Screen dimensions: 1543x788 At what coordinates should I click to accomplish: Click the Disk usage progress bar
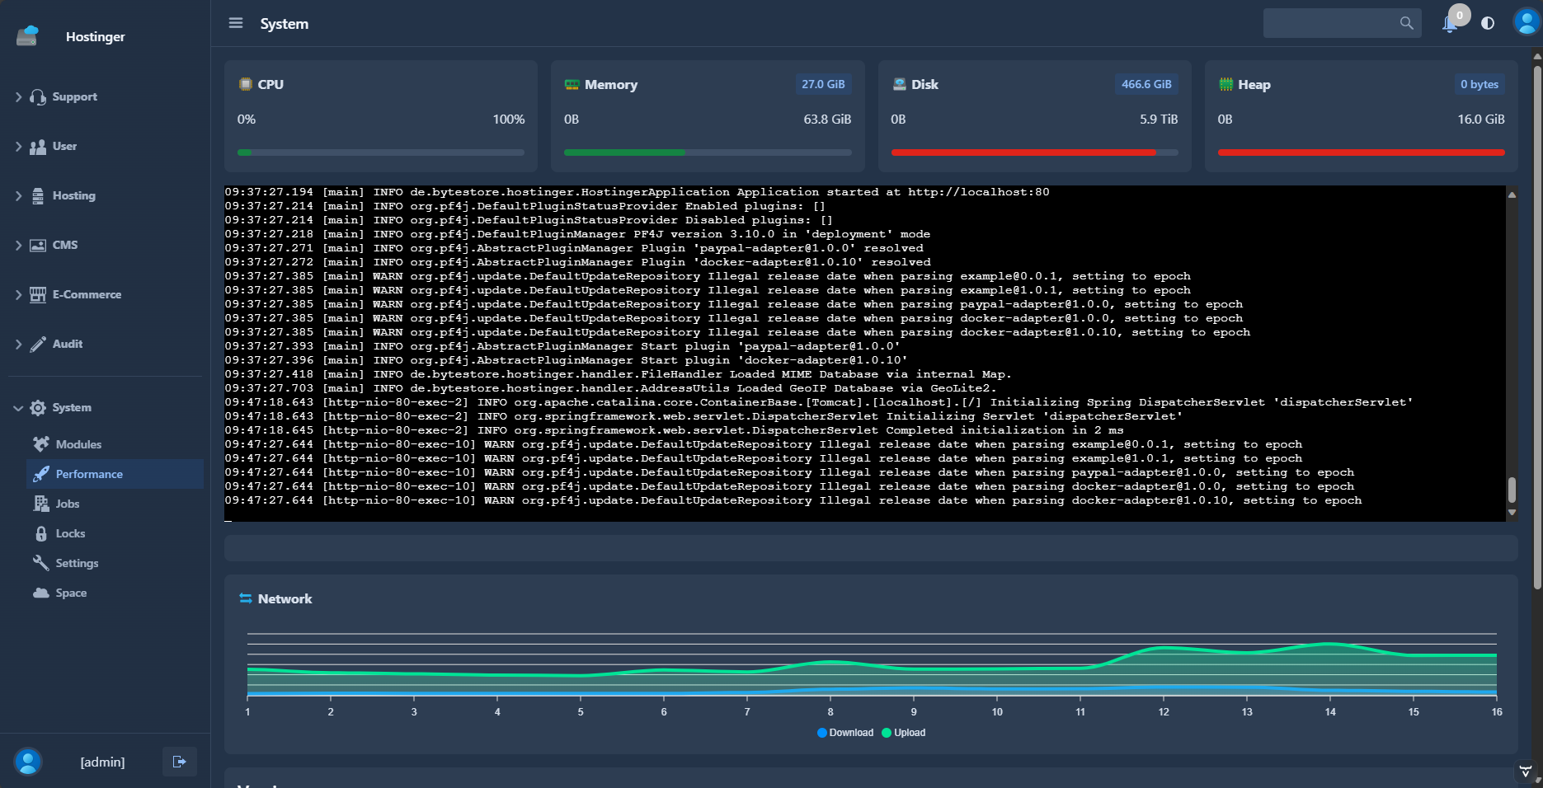click(x=1035, y=152)
